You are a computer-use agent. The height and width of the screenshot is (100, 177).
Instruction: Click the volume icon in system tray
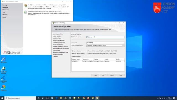(165, 98)
